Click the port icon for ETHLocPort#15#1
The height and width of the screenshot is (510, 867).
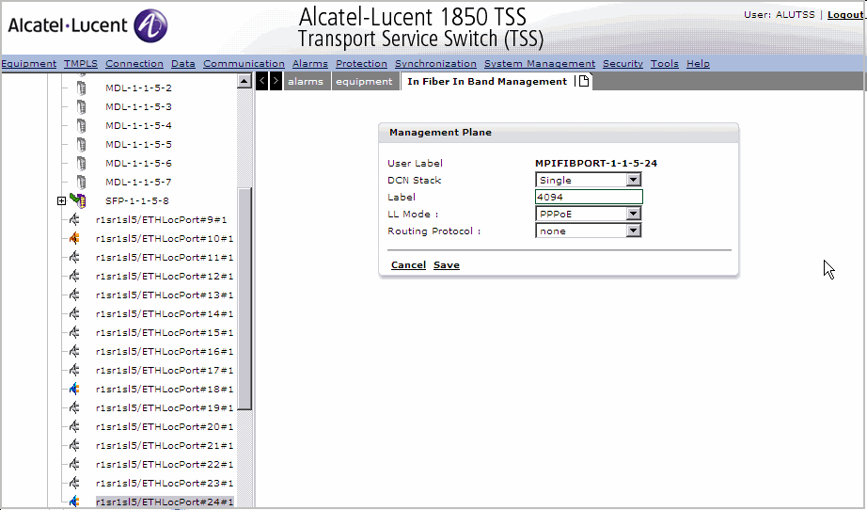pyautogui.click(x=74, y=332)
